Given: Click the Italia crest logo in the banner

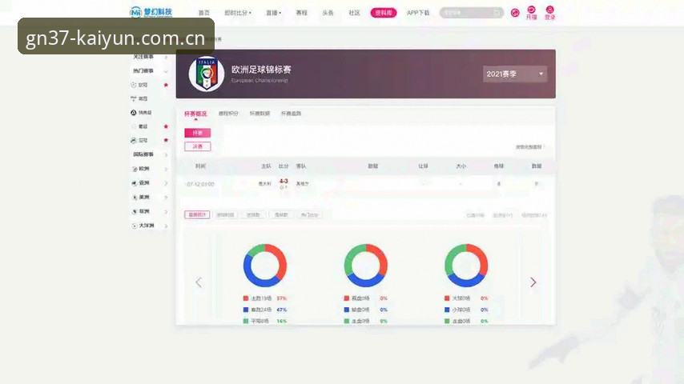Looking at the screenshot, I should click(207, 74).
